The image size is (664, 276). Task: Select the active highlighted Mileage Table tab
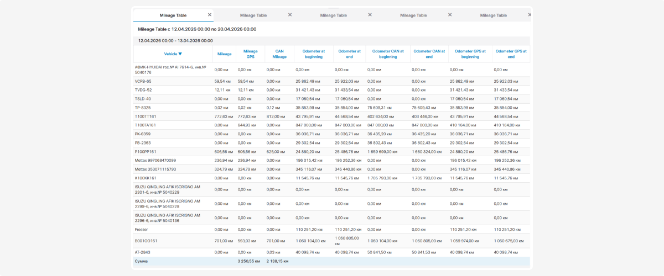pos(173,15)
